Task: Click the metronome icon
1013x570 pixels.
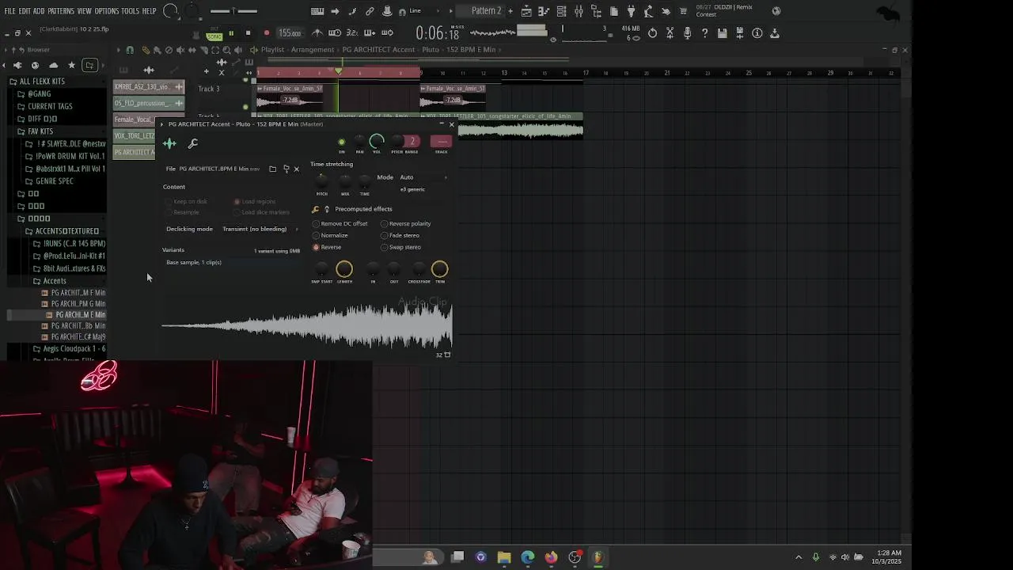Action: click(x=317, y=33)
